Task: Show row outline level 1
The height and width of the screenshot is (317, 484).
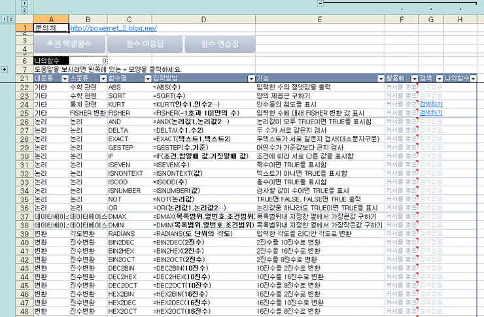Action: [x=5, y=19]
